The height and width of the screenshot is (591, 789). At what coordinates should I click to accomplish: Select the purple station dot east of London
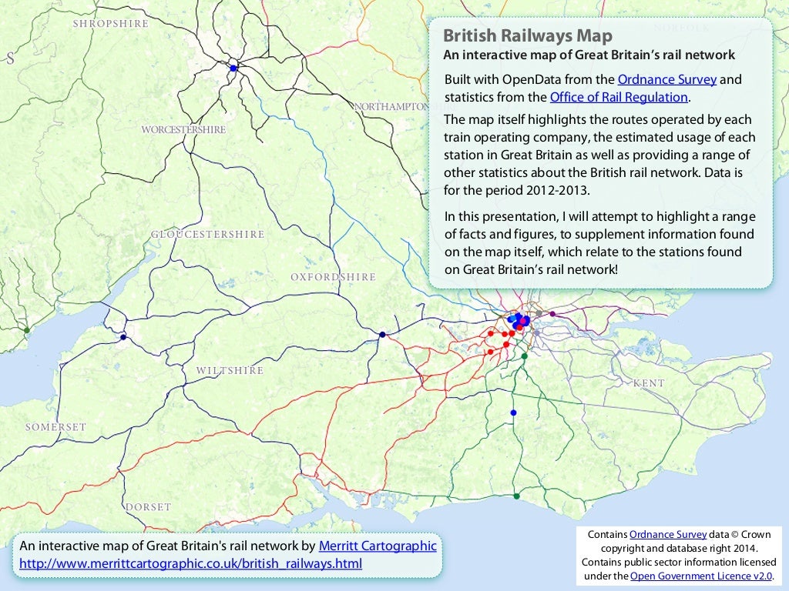552,314
